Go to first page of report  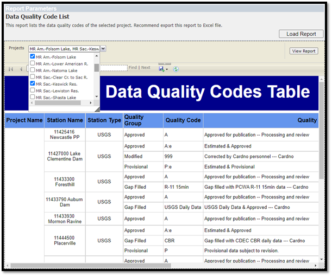click(11, 69)
